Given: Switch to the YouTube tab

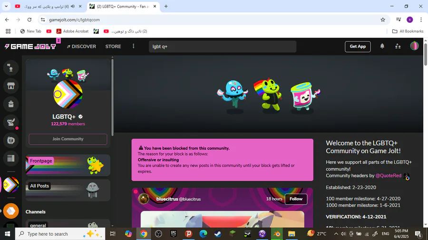Looking at the screenshot, I should click(49, 6).
